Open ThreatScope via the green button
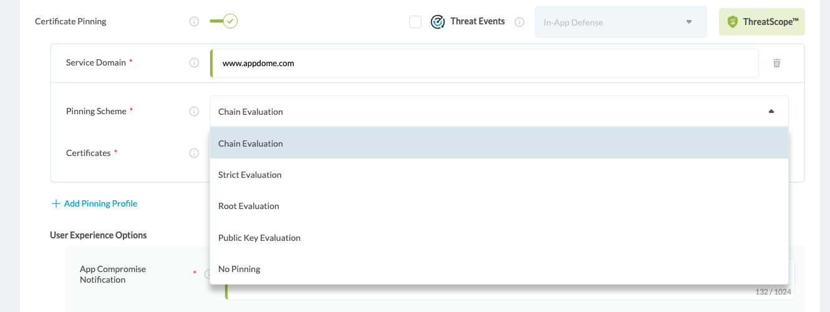The height and width of the screenshot is (312, 830). pyautogui.click(x=761, y=22)
